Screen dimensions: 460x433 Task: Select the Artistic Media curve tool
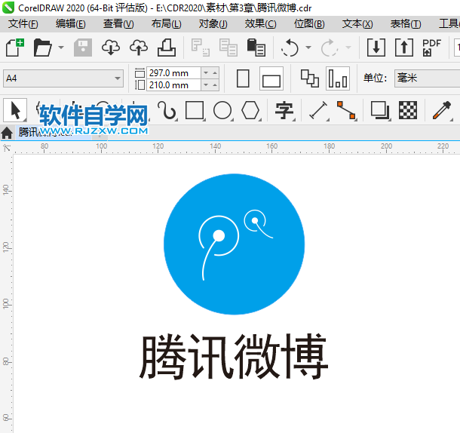[167, 110]
